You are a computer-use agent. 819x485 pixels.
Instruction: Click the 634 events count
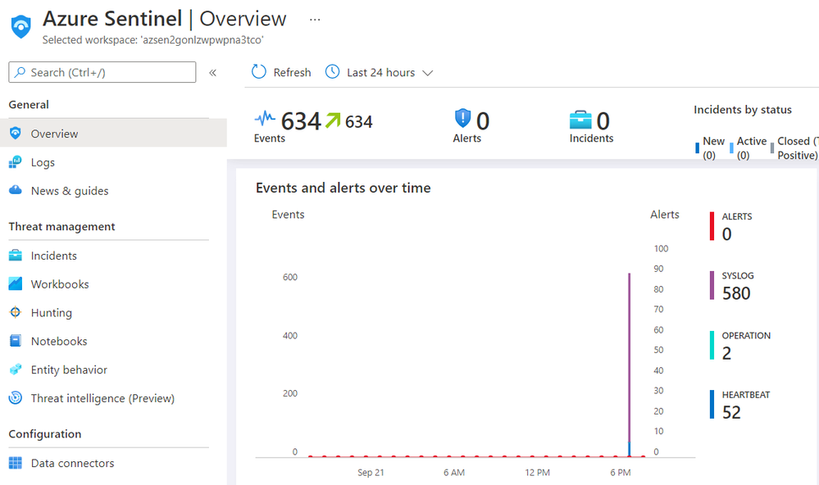pyautogui.click(x=301, y=121)
